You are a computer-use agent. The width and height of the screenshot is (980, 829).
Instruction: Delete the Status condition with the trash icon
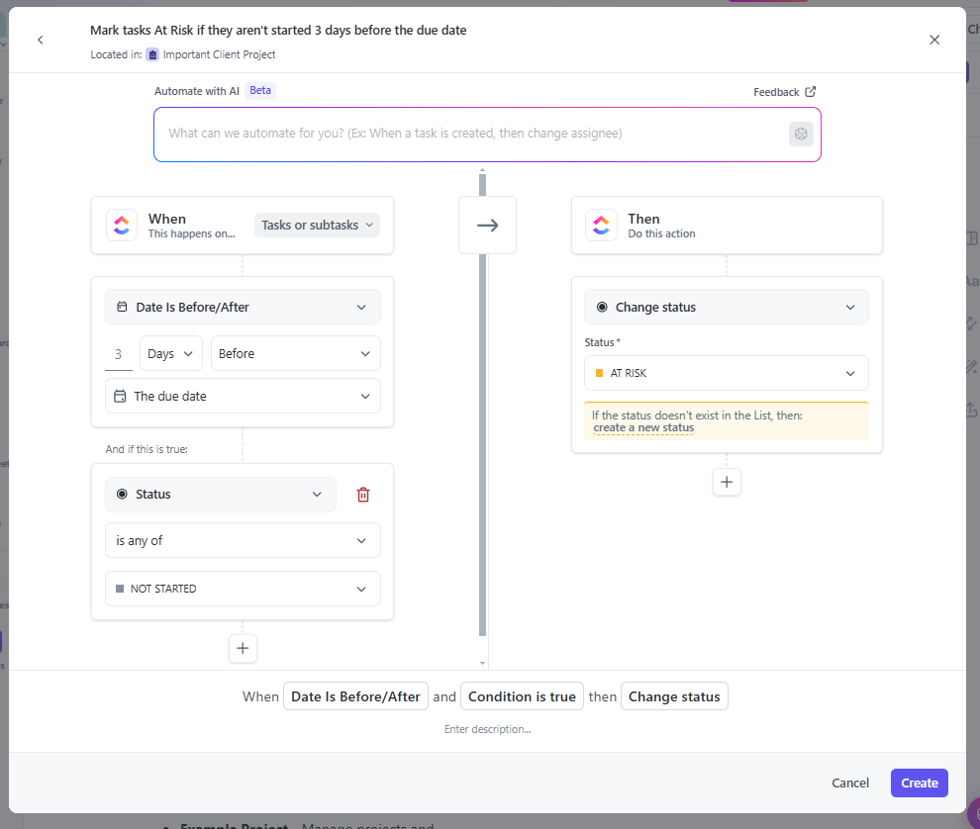click(x=363, y=495)
